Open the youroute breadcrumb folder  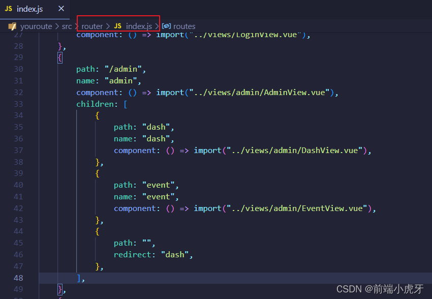tap(36, 26)
